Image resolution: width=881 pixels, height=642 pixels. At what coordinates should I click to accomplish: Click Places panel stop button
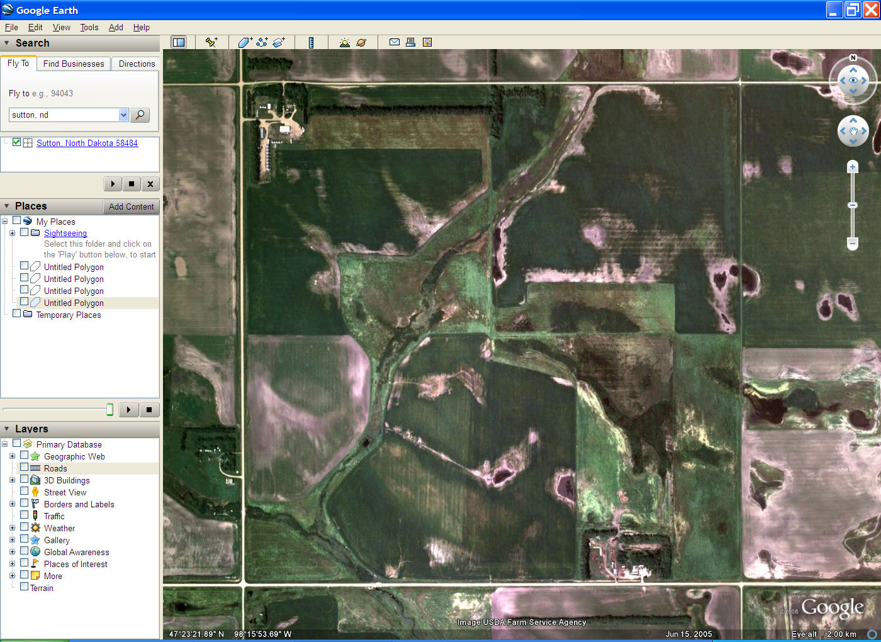149,410
